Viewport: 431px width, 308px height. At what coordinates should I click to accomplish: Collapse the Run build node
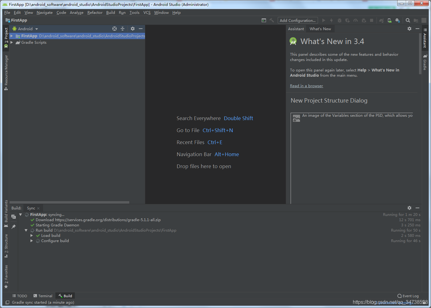[x=26, y=230]
